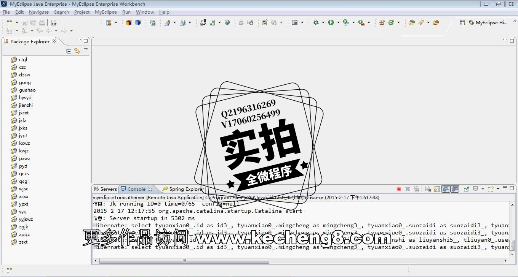Open the Run menu
Viewport: 518px width, 277px height.
pyautogui.click(x=126, y=12)
